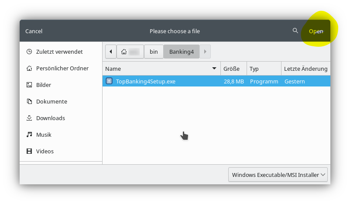Jump to the home folder breadcrumb
The width and height of the screenshot is (350, 204).
click(x=130, y=52)
